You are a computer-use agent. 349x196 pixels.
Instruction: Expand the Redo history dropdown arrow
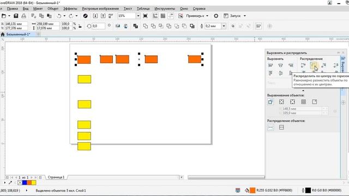pos(76,16)
